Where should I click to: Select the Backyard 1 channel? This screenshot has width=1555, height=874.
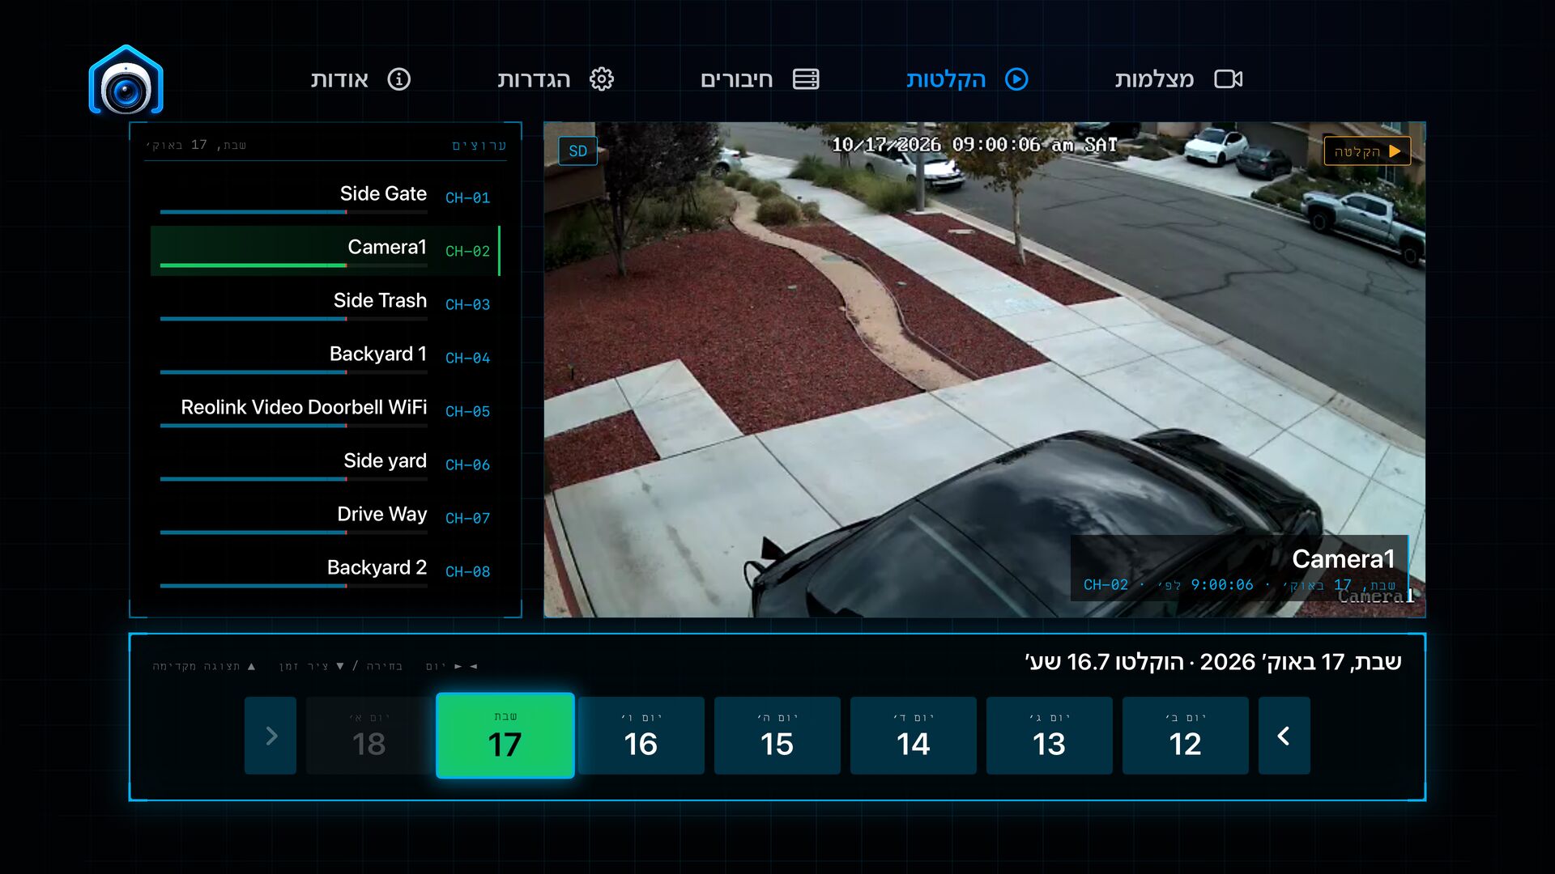[x=325, y=358]
